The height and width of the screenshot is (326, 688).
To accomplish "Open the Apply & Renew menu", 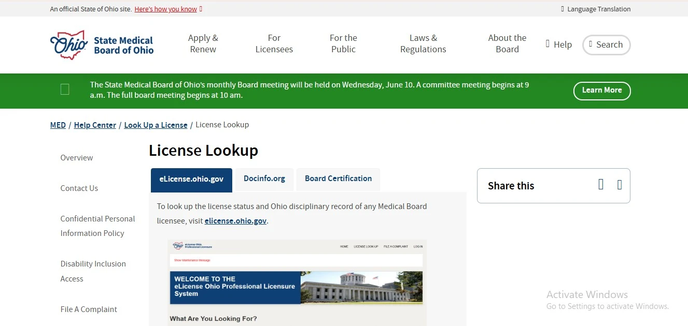I will point(203,43).
